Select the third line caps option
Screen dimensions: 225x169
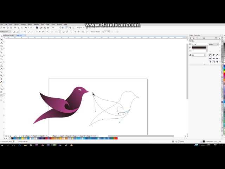[217, 58]
